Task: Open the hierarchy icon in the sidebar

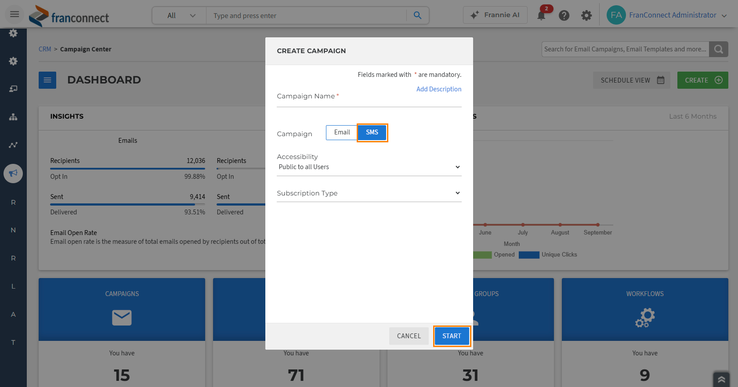Action: (13, 117)
